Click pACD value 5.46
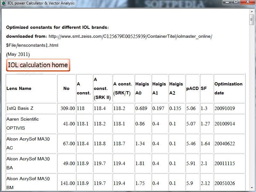Viewport: 256px width, 192px height. (x=191, y=143)
